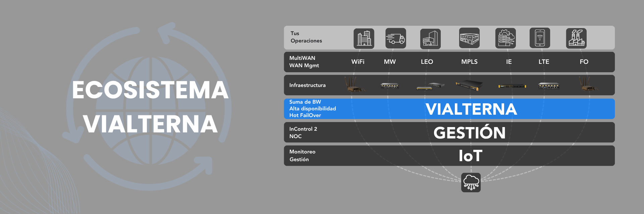Click the 'InControl 2' text

point(303,129)
